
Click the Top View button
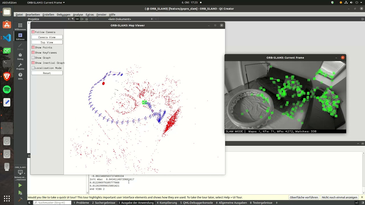47,42
